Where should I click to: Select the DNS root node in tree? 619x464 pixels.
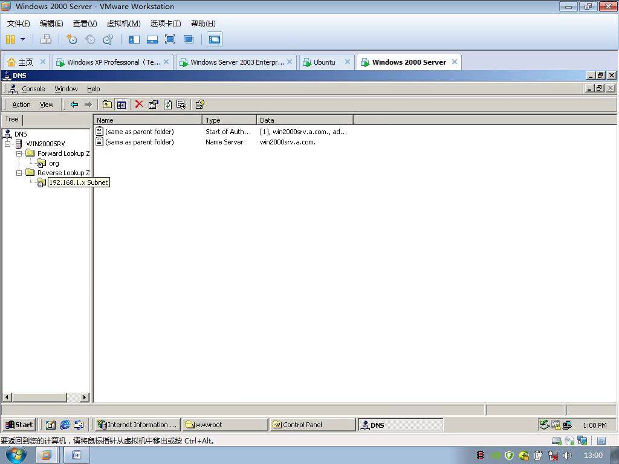pyautogui.click(x=21, y=134)
